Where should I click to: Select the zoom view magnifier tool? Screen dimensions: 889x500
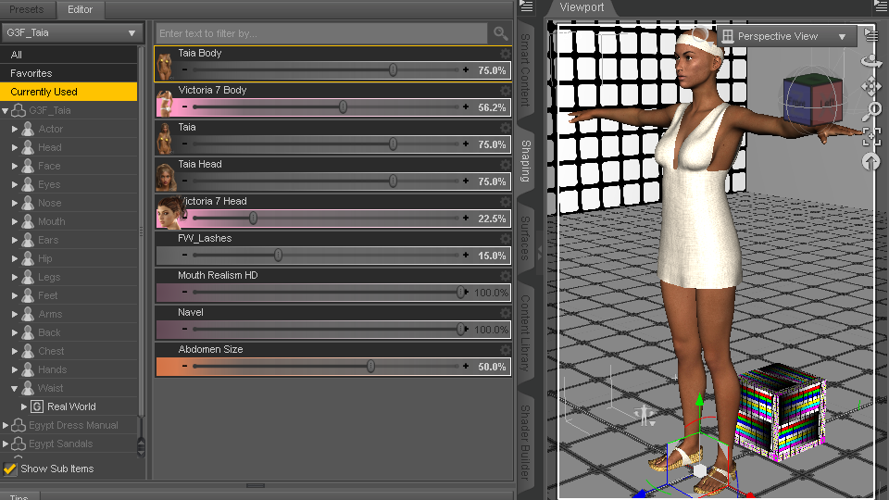pyautogui.click(x=870, y=111)
